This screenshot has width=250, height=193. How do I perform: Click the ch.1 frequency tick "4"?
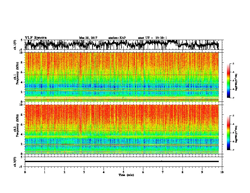click(22, 82)
